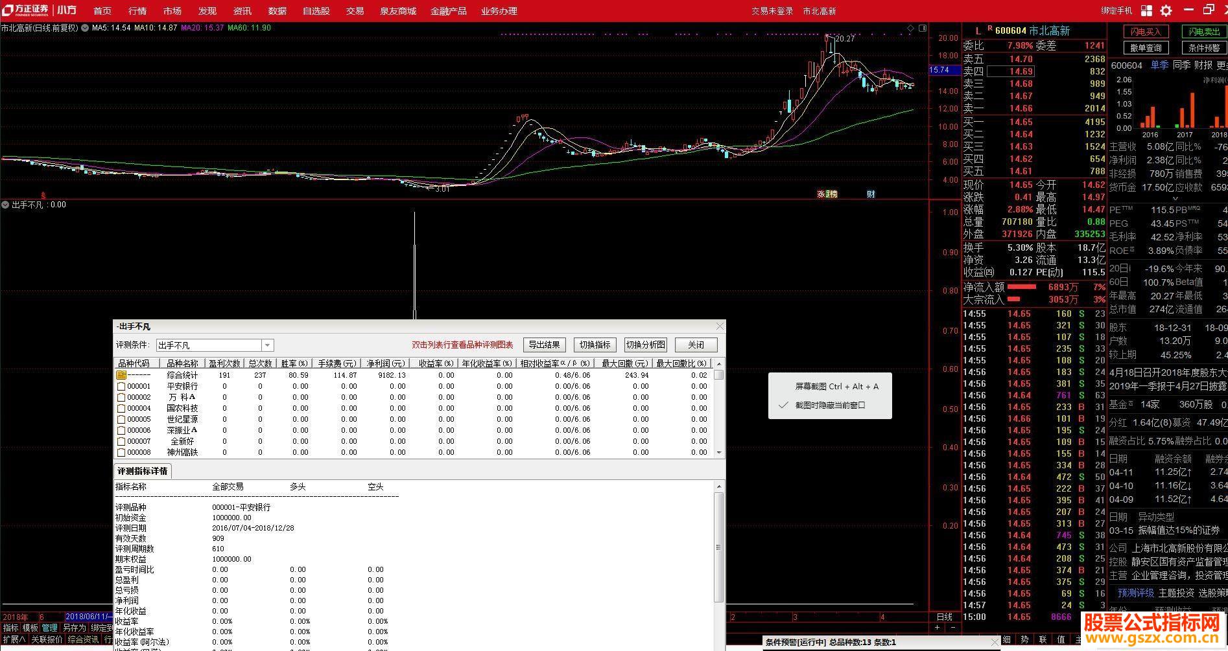The image size is (1228, 651).
Task: Click the down arrow of stock list scrollbar
Action: 718,452
